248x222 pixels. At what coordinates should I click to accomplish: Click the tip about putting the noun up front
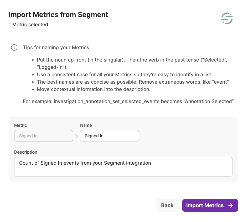[132, 63]
